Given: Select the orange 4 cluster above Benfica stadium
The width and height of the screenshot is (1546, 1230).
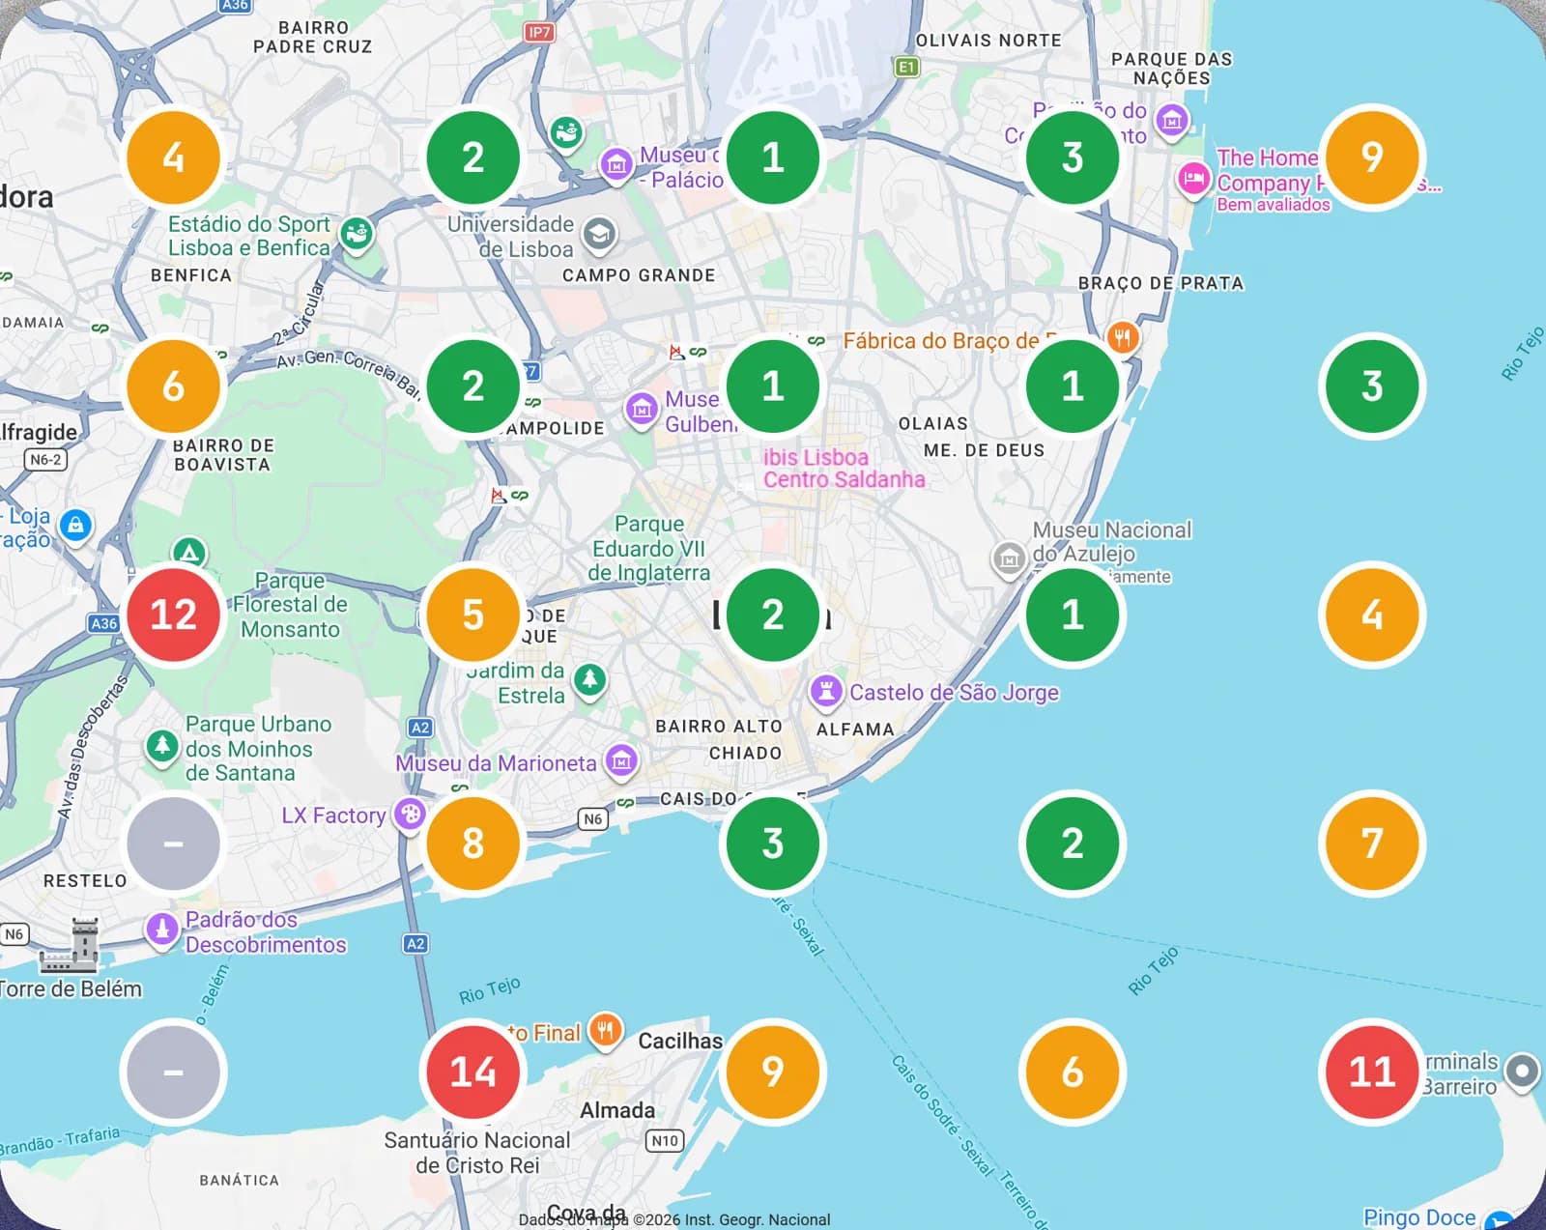Looking at the screenshot, I should [173, 157].
